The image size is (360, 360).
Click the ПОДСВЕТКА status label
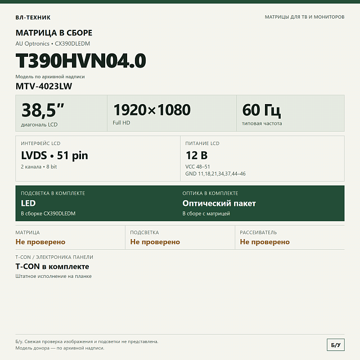pos(145,232)
